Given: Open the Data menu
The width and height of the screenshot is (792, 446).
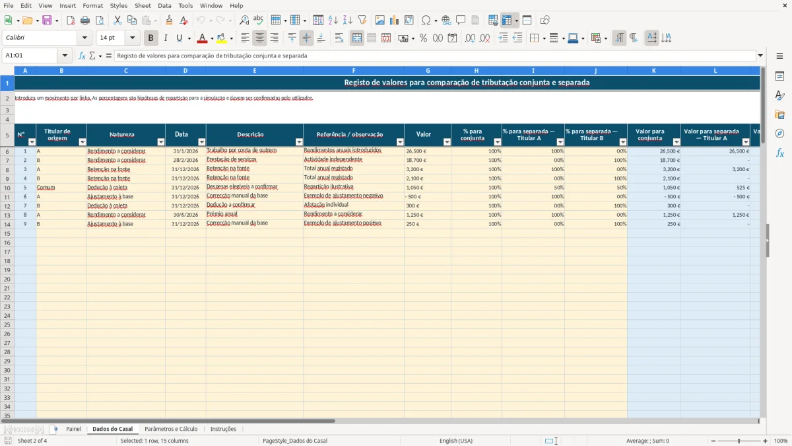Looking at the screenshot, I should [164, 5].
